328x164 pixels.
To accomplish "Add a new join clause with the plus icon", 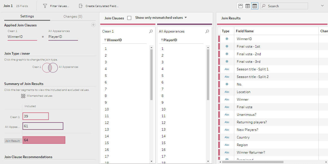I will coord(93,25).
